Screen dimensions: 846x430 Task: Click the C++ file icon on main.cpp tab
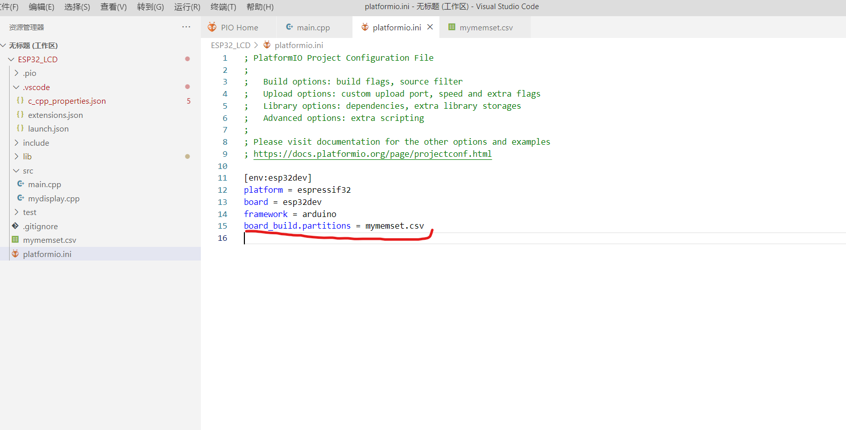click(289, 27)
